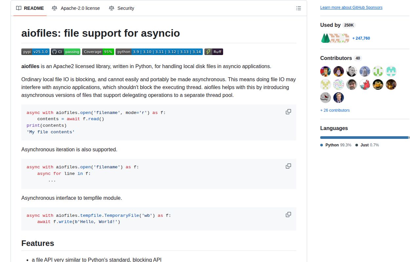Click the code line 'My file contents'
The height and width of the screenshot is (262, 420).
[51, 132]
